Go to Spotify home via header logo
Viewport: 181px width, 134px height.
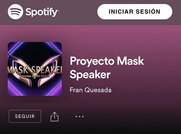[33, 12]
